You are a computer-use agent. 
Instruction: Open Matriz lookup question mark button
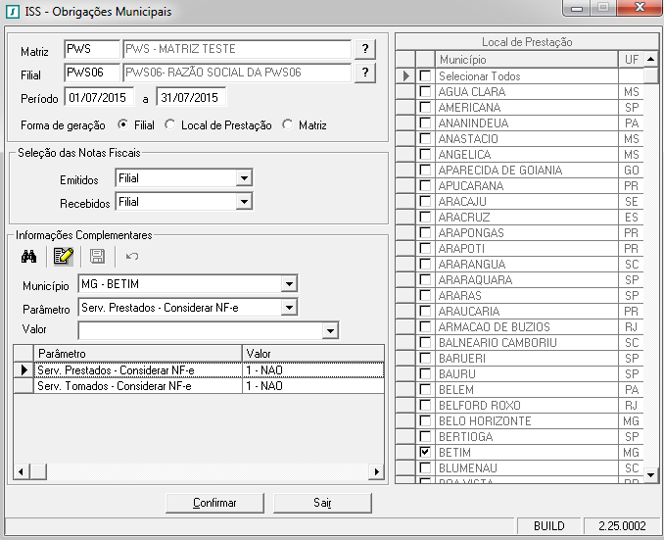coord(365,49)
